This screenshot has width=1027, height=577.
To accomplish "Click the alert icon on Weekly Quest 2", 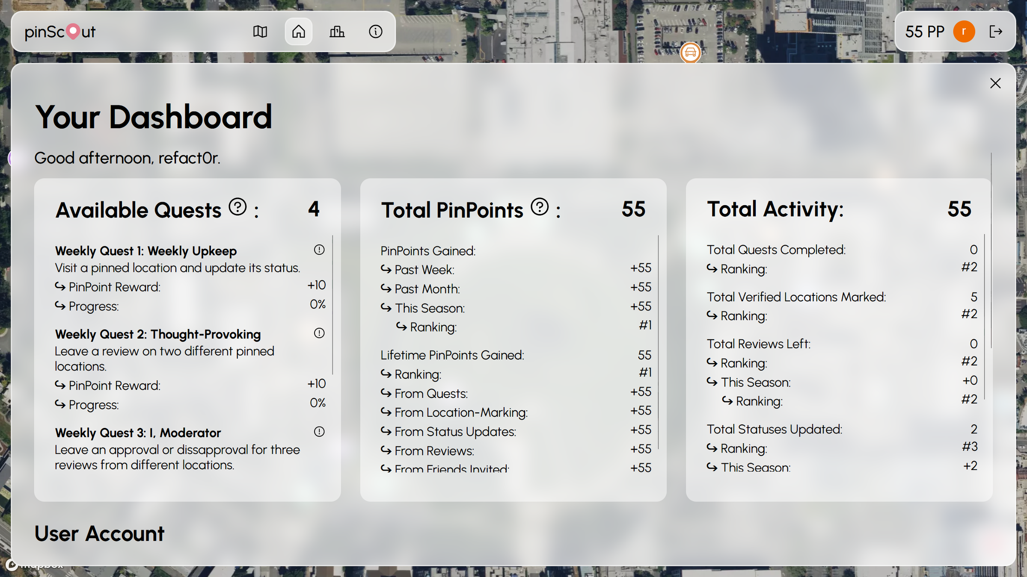I will 319,333.
